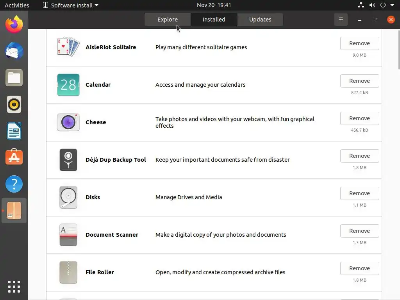Remove AisleRiot Solitaire
This screenshot has width=400, height=300.
[359, 43]
